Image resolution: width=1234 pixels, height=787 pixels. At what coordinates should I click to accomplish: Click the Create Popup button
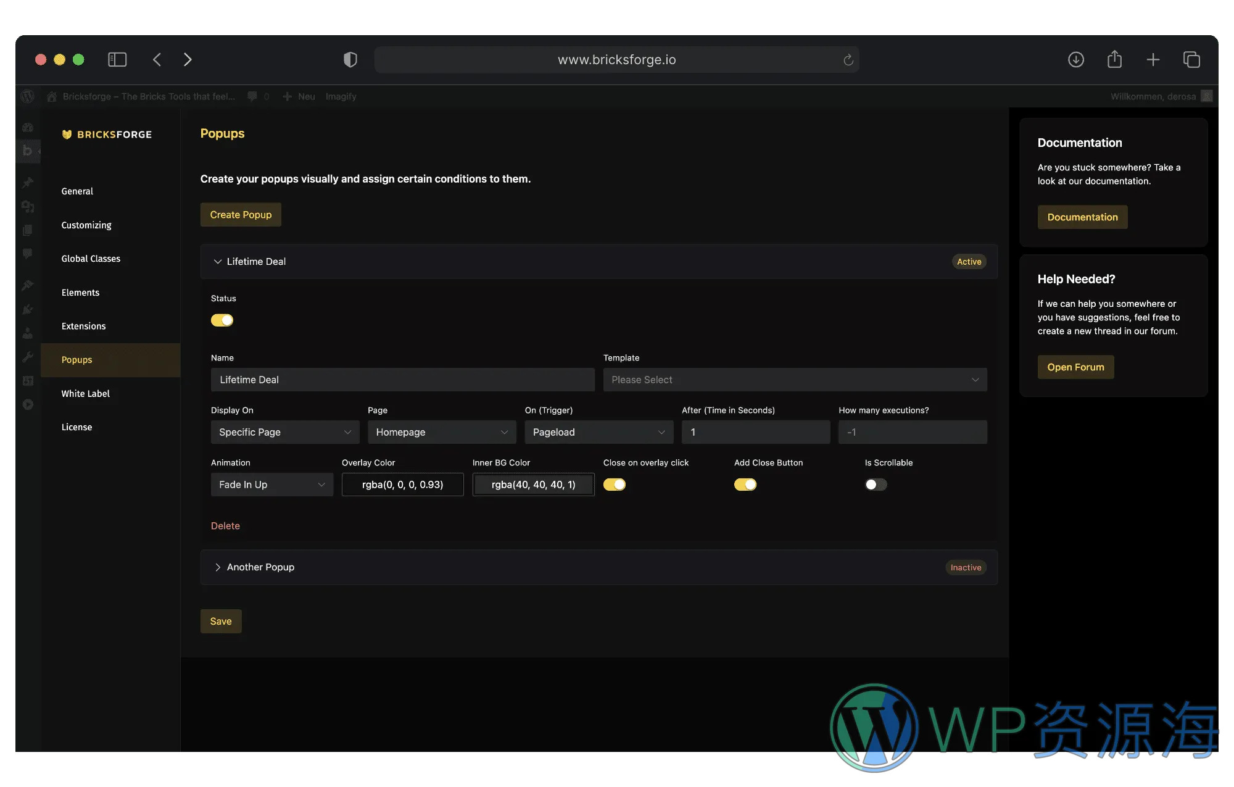(x=241, y=215)
